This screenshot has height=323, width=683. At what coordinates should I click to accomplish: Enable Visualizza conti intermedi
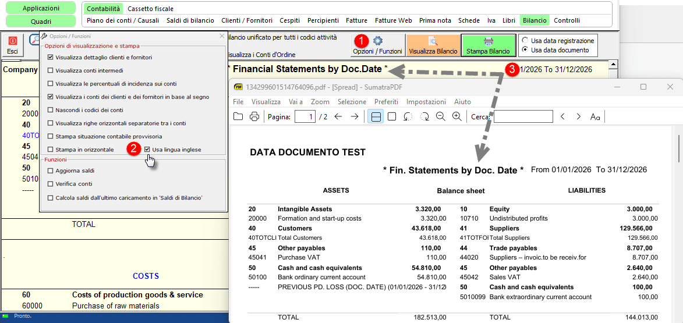coord(51,70)
